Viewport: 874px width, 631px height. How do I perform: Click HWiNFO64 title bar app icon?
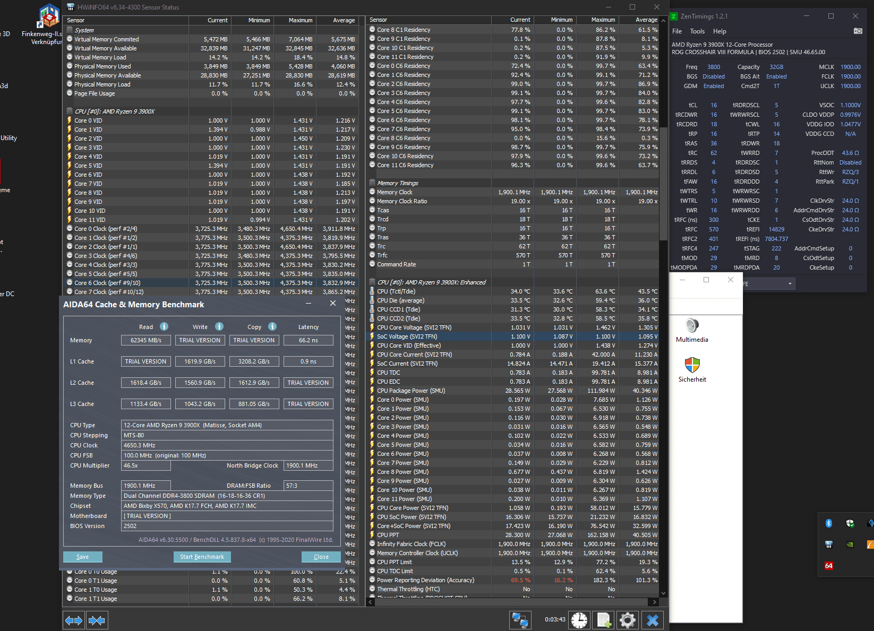pos(70,7)
